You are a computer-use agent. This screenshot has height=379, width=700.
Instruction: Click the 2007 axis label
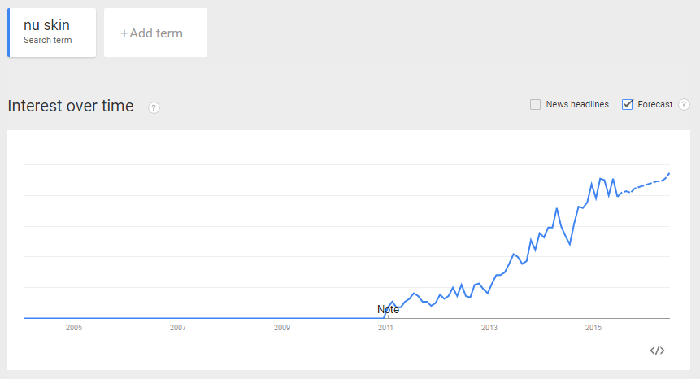(x=178, y=328)
